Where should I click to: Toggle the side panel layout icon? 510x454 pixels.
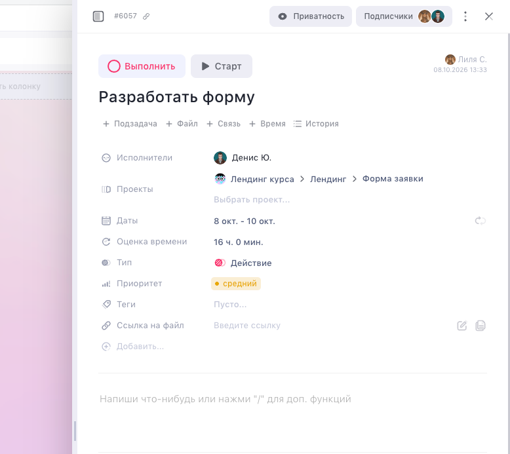[x=98, y=16]
